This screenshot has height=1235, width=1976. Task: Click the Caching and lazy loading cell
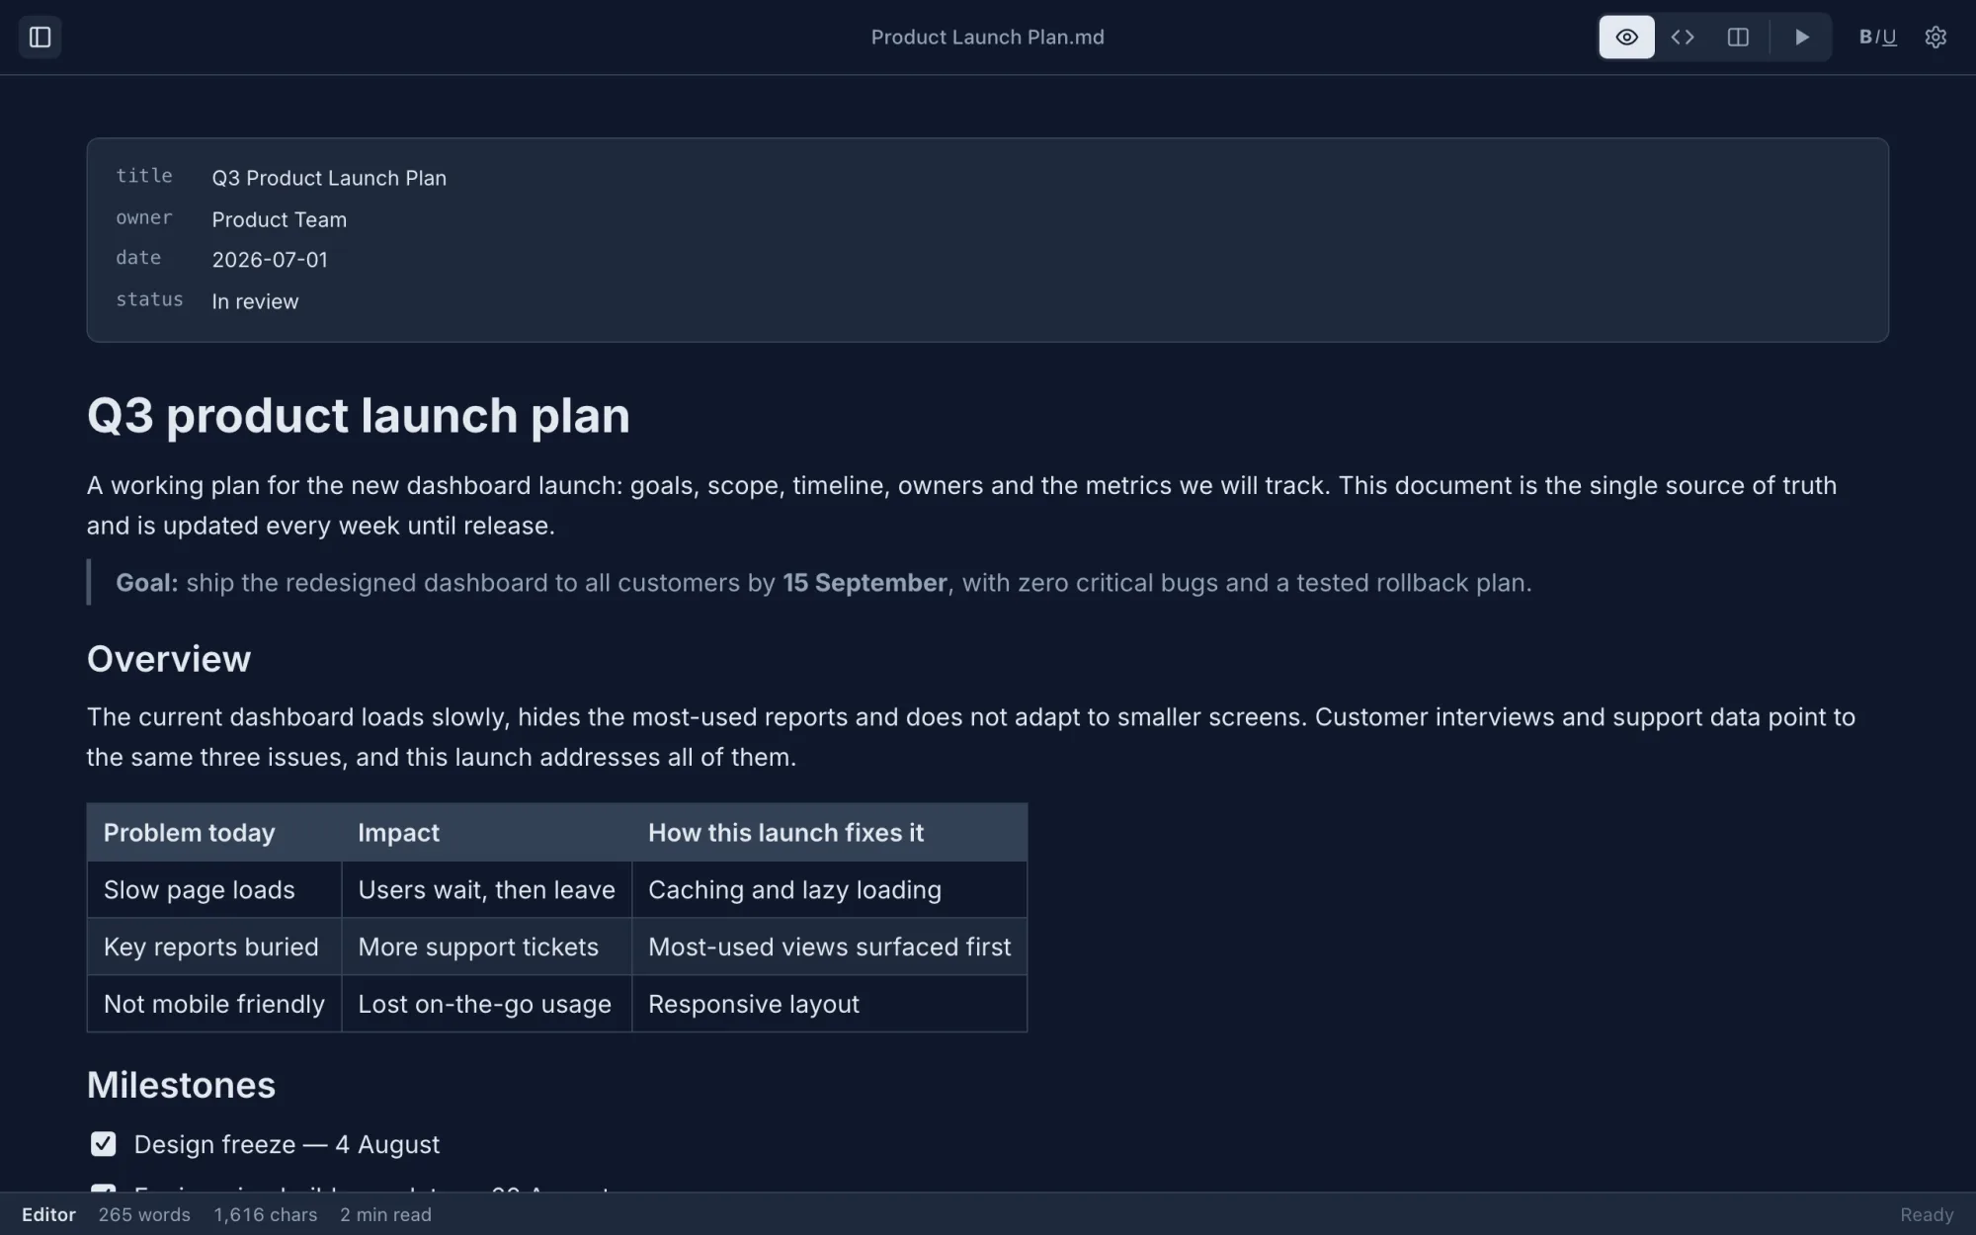pyautogui.click(x=830, y=890)
